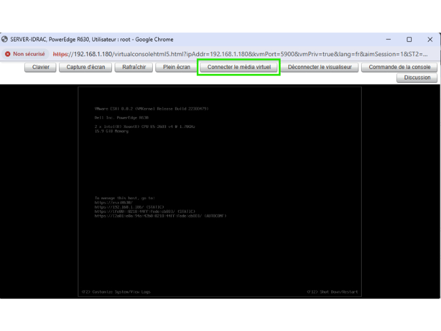Open the Discussion chat button

point(417,78)
